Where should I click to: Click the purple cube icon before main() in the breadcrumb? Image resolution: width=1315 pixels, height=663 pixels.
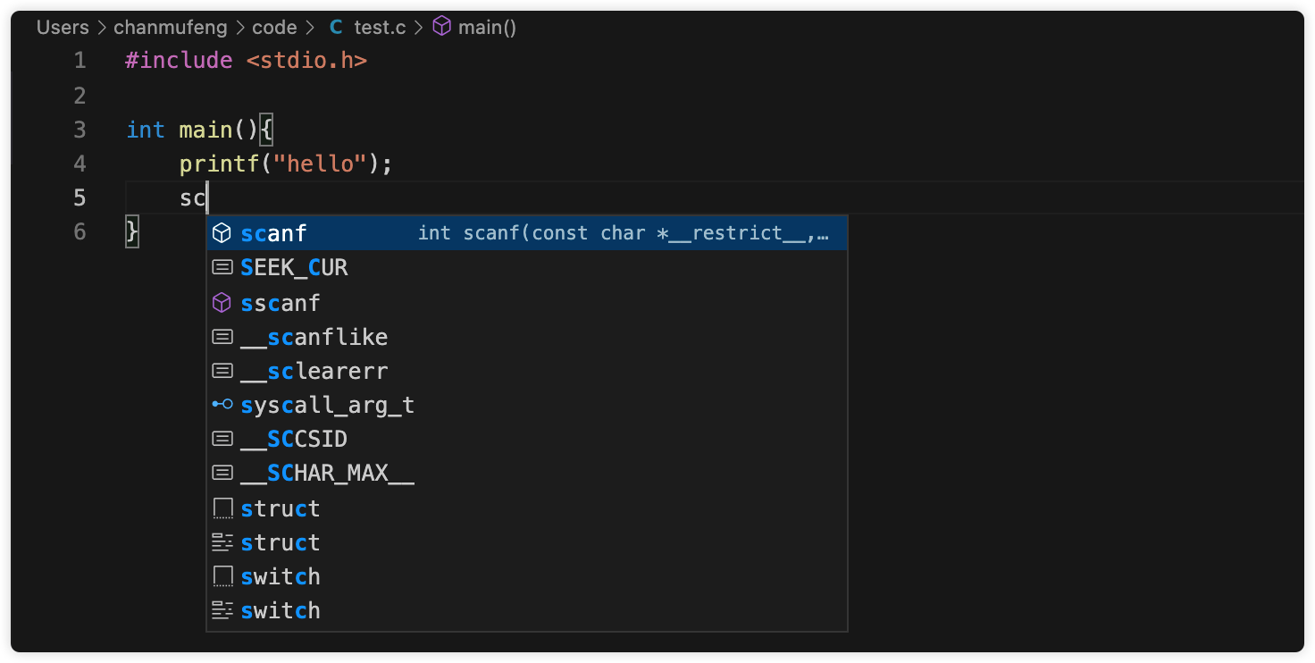[441, 27]
